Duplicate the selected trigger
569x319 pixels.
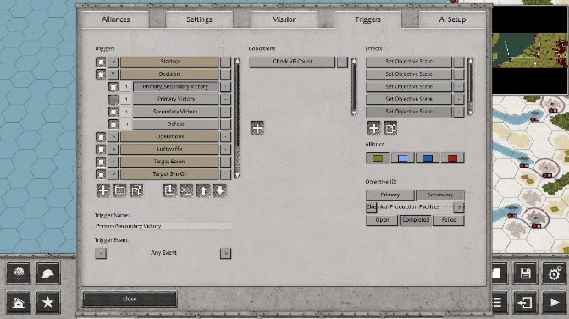pos(136,190)
